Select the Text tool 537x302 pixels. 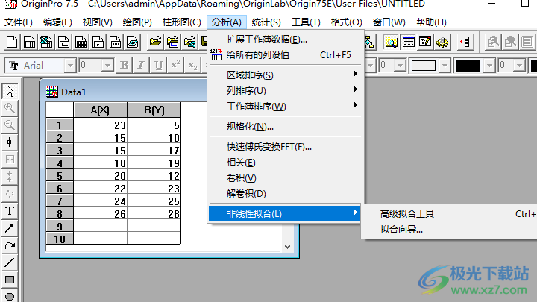coord(10,211)
